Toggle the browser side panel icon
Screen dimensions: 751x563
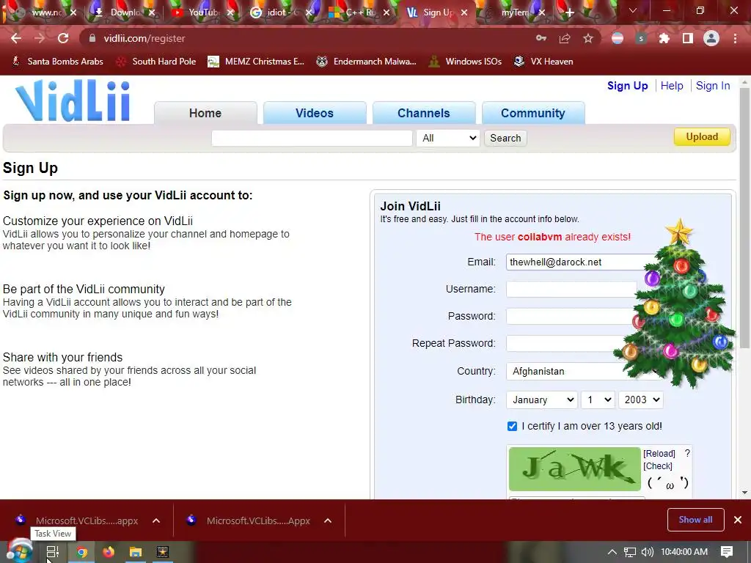[x=688, y=38]
